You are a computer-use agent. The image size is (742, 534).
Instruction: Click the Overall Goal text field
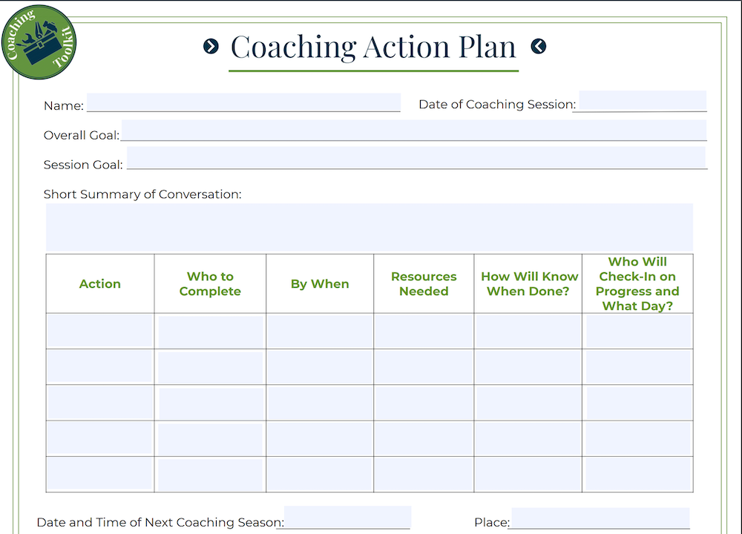(414, 130)
